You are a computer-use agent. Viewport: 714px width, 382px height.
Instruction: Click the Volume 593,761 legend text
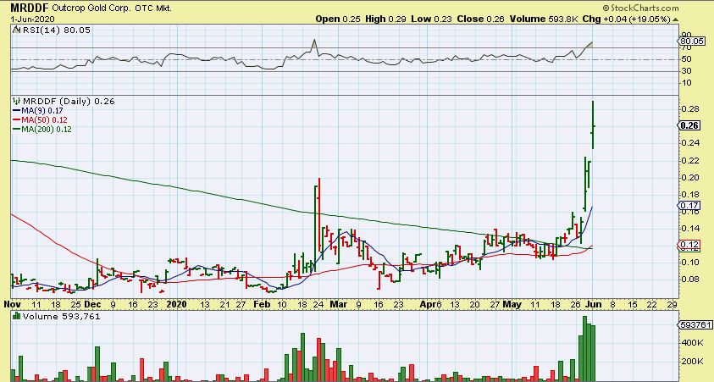click(62, 316)
